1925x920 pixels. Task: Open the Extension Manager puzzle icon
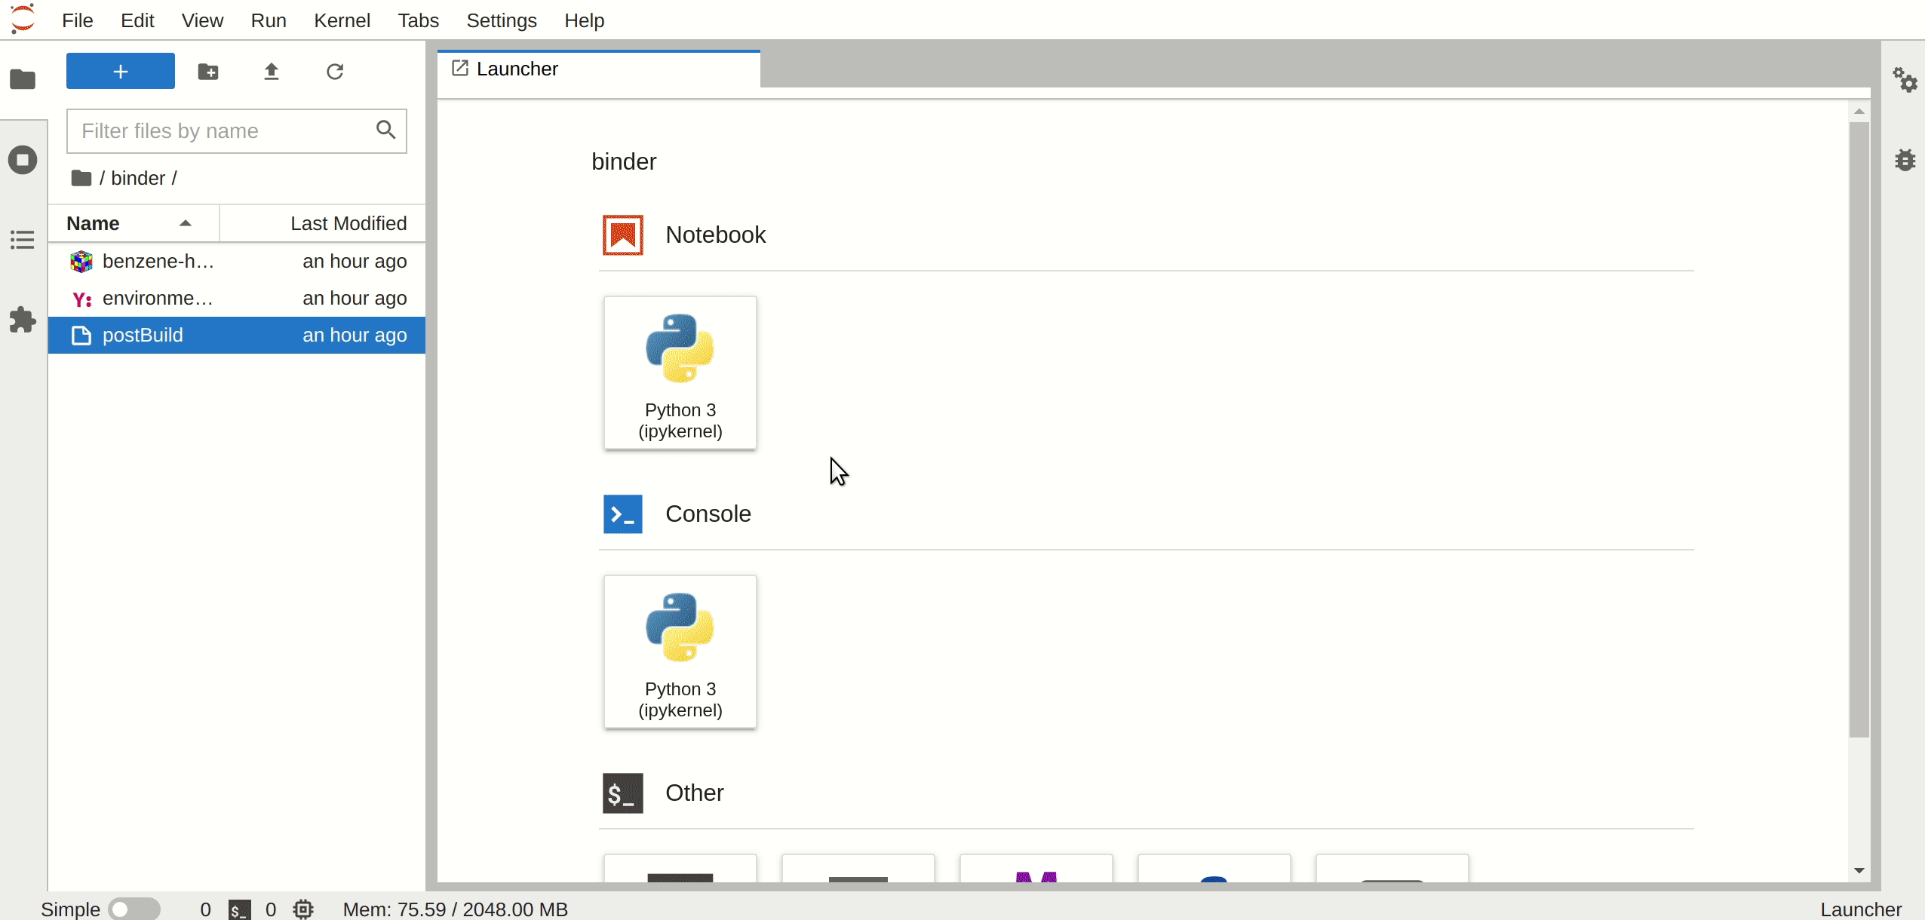tap(23, 320)
